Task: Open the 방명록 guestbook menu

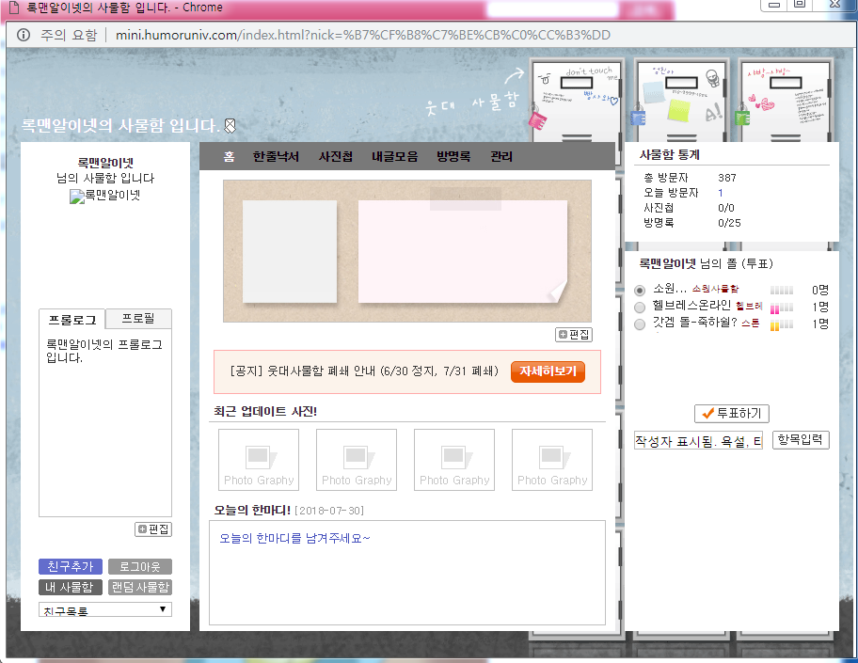Action: pyautogui.click(x=453, y=156)
